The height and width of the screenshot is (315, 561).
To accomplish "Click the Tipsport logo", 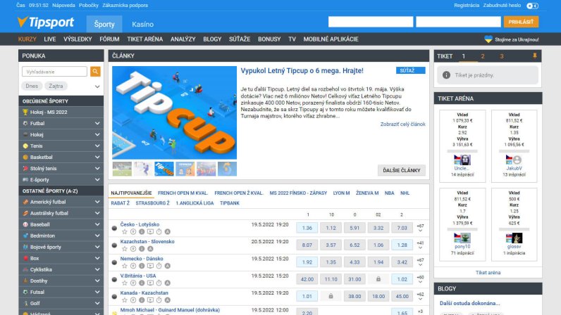I will click(x=45, y=22).
